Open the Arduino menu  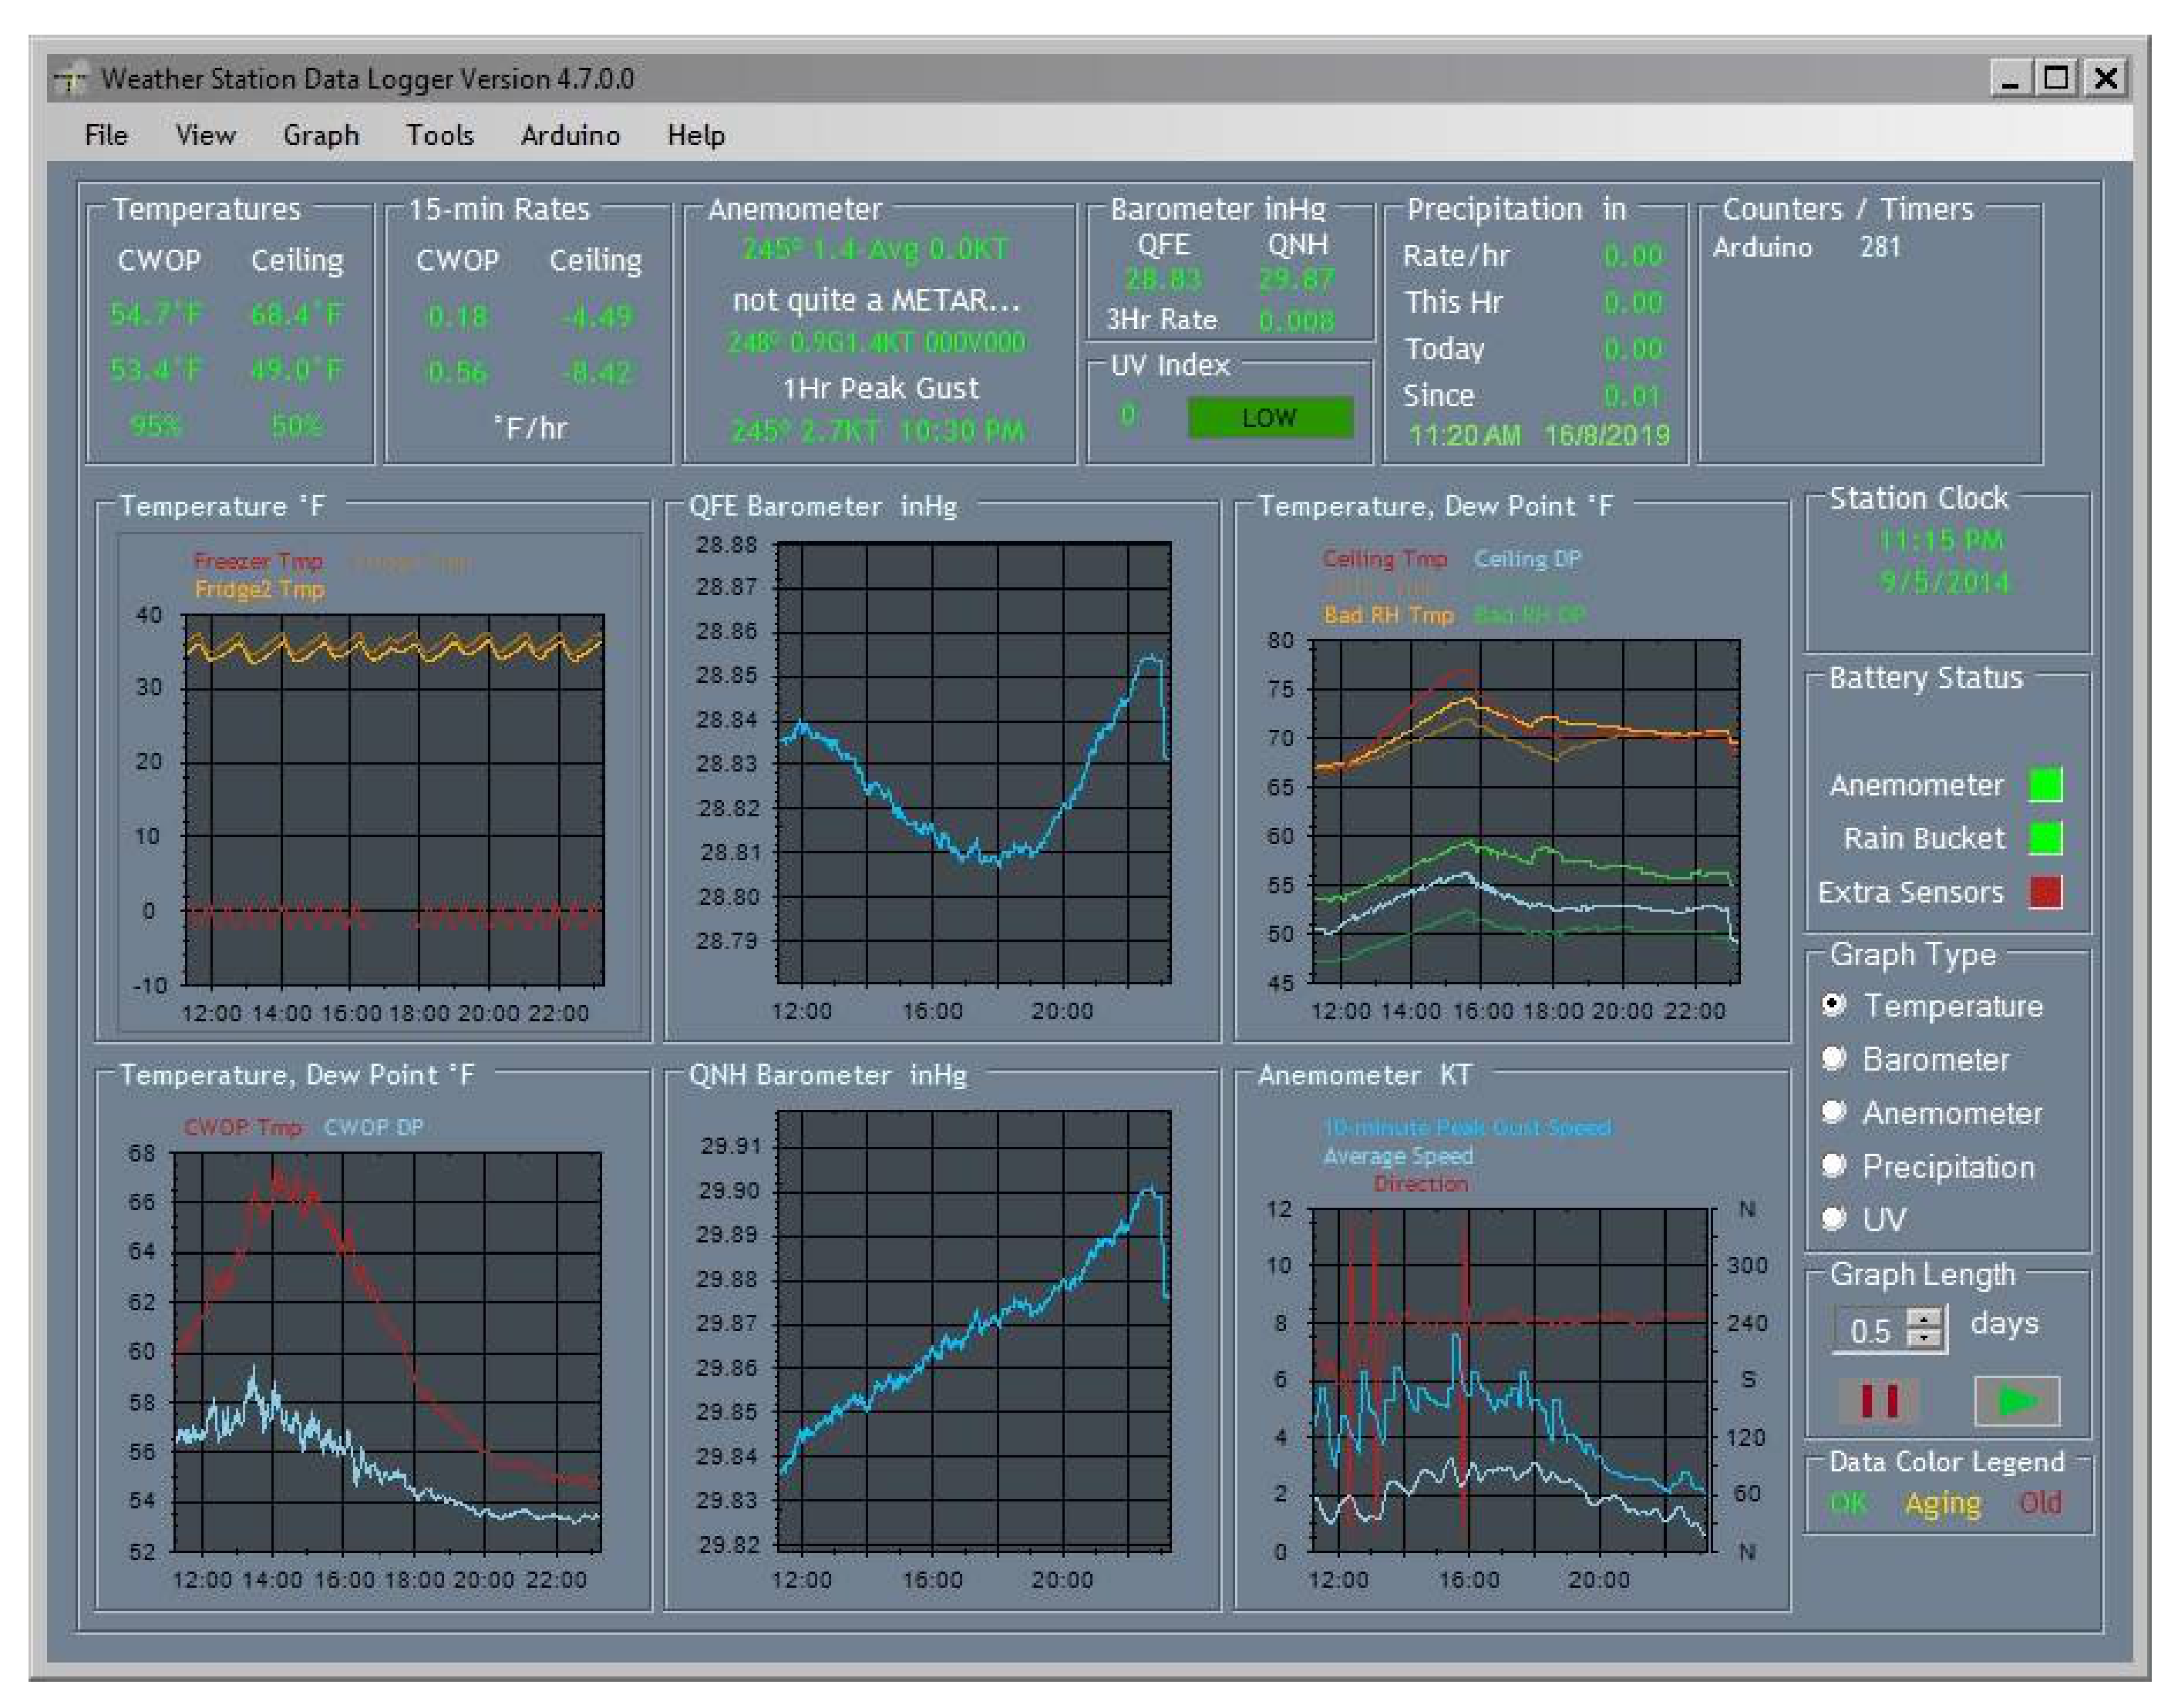tap(570, 135)
